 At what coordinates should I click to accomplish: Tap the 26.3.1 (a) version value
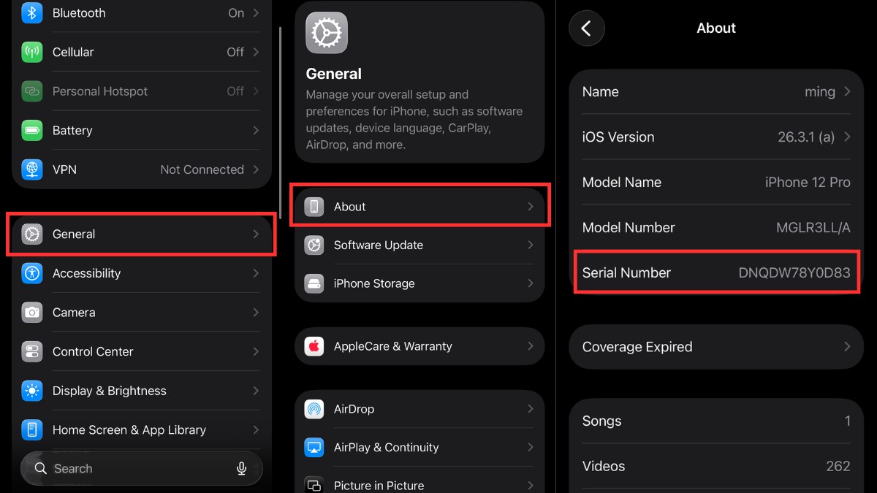[806, 137]
